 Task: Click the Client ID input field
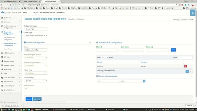coord(107,50)
